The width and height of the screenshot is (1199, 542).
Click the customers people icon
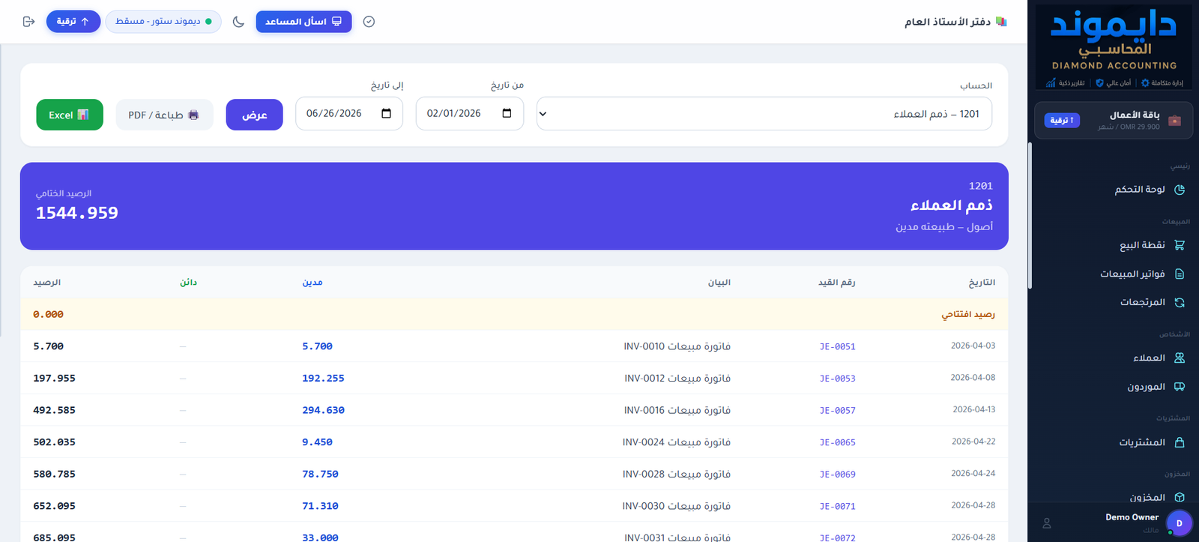tap(1180, 358)
